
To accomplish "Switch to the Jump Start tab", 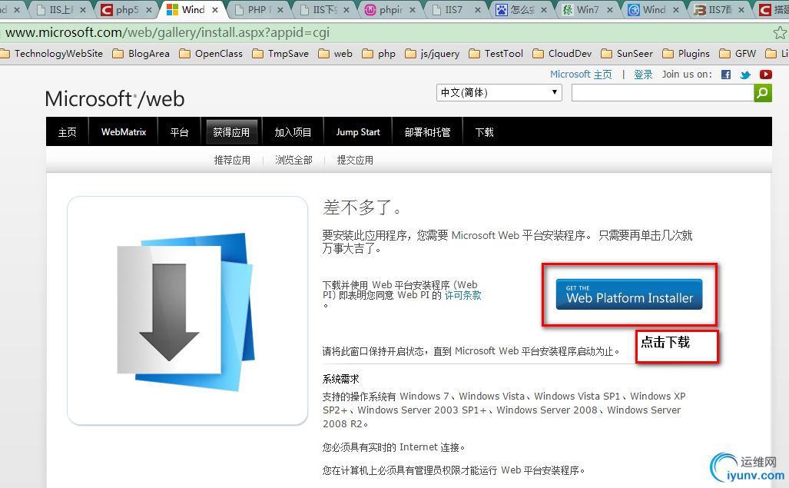I will point(357,131).
